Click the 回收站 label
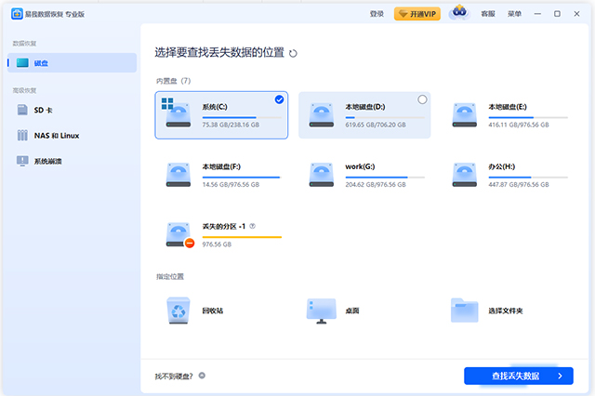Screen dimensions: 595x396 point(213,310)
